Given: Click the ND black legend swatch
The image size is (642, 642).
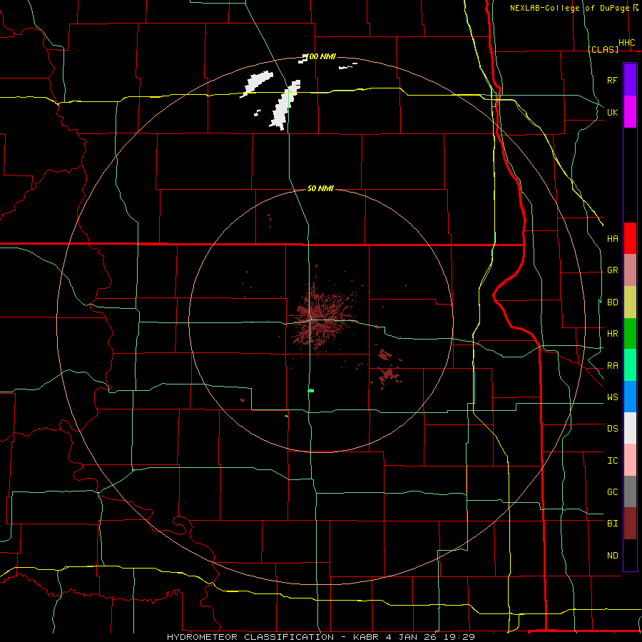Looking at the screenshot, I should (x=630, y=555).
